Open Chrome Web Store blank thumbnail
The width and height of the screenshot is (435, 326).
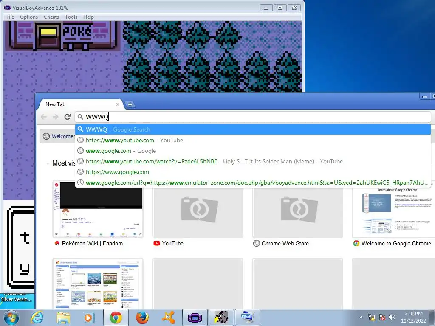(298, 213)
